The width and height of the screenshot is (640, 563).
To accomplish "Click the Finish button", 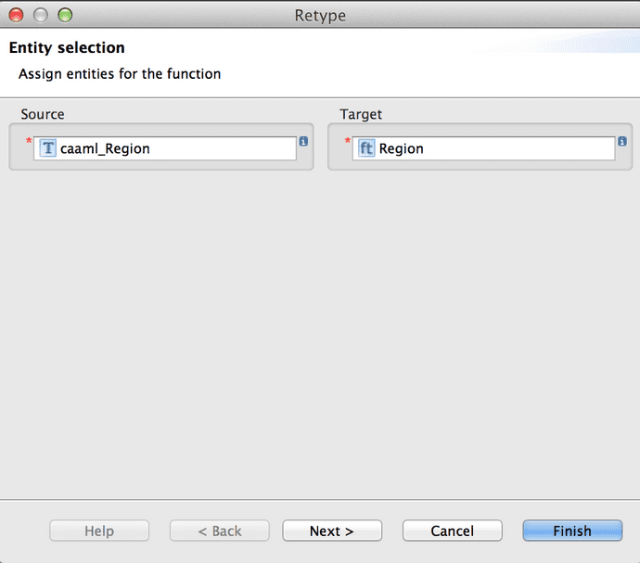I will click(x=572, y=531).
